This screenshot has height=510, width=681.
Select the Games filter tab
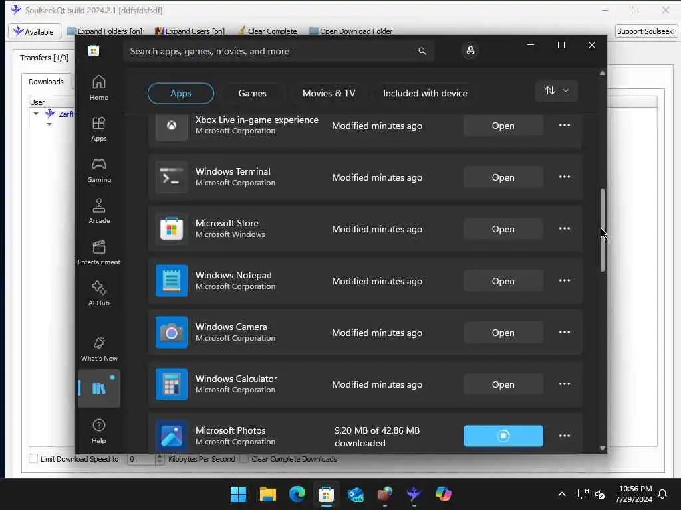(x=252, y=93)
